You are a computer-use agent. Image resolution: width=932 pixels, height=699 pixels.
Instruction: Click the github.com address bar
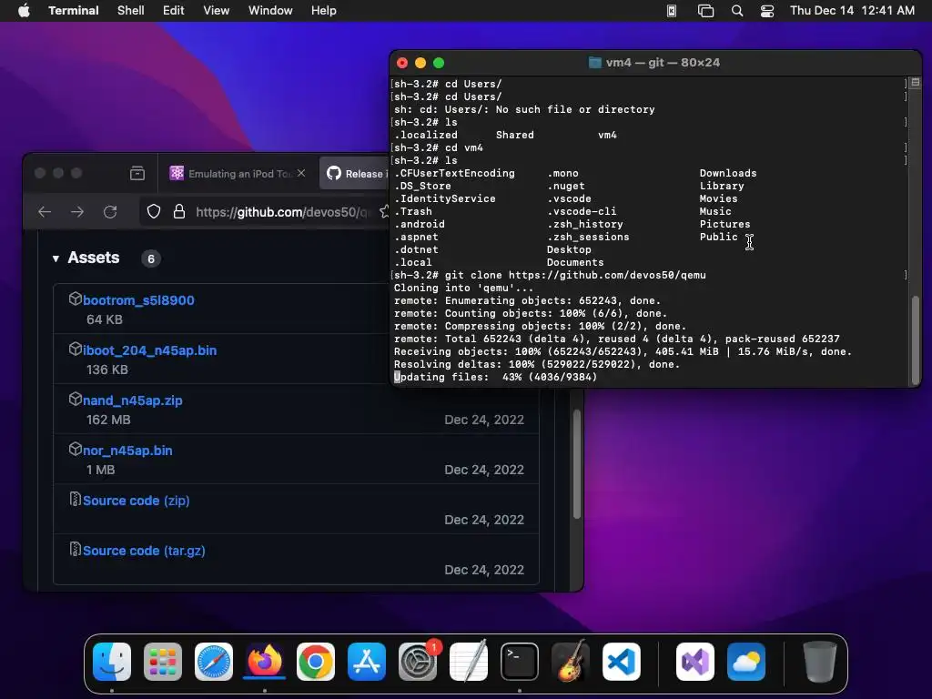pyautogui.click(x=282, y=212)
